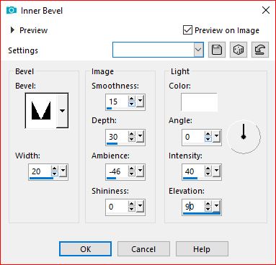The height and width of the screenshot is (265, 276).
Task: Decrease Depth with the down arrow
Action: tap(132, 139)
